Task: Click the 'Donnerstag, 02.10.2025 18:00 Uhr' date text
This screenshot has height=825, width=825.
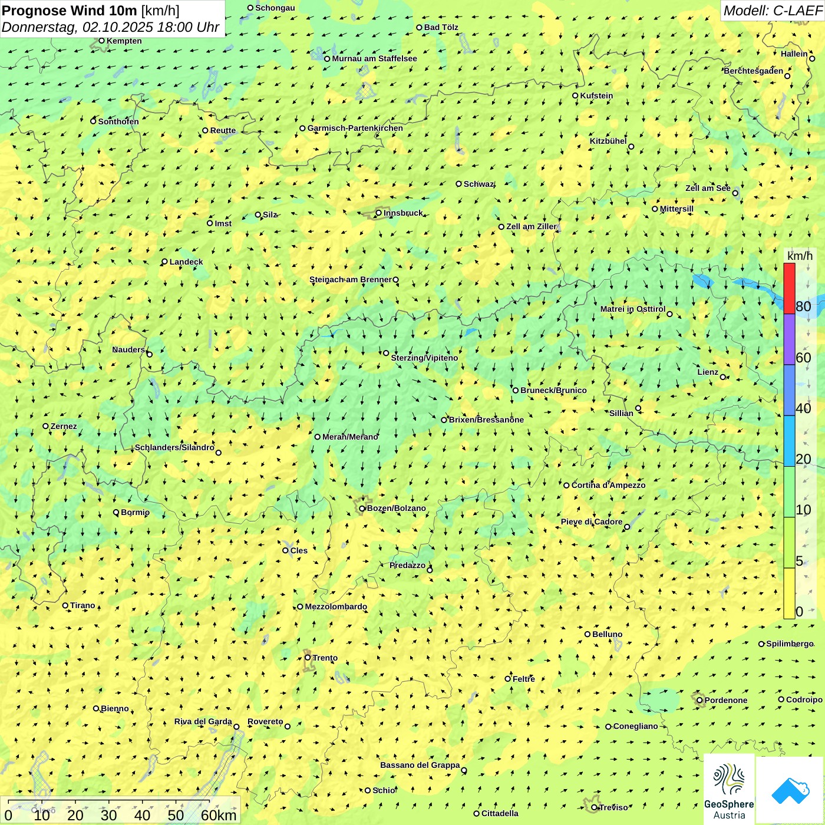Action: [x=110, y=27]
